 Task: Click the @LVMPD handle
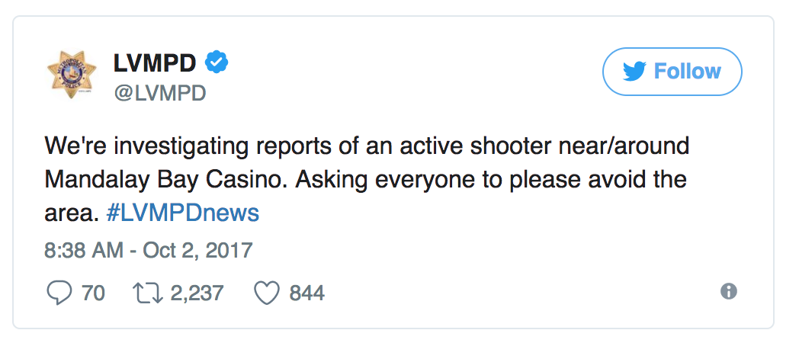click(159, 93)
